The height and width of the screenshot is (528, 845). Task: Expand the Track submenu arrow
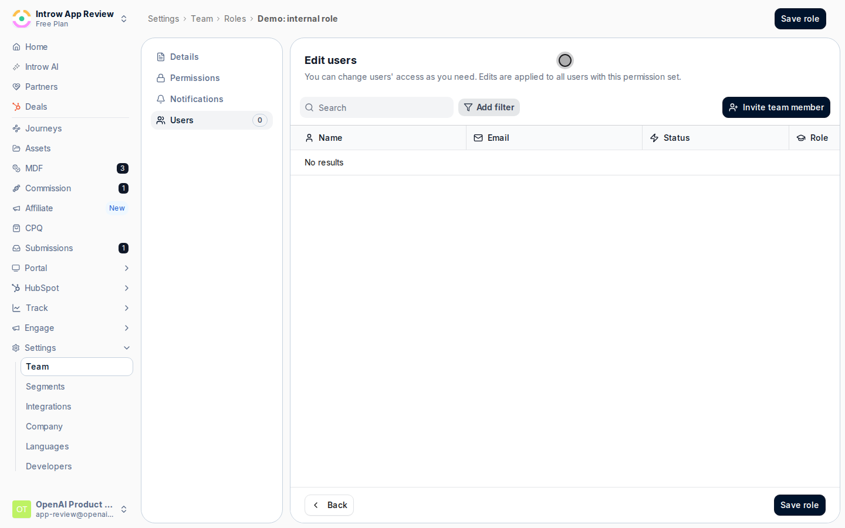[126, 308]
